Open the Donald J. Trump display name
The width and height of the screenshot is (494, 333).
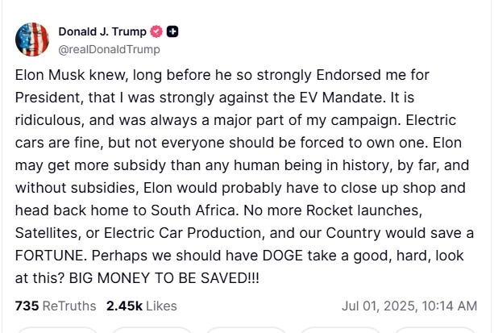click(x=102, y=32)
